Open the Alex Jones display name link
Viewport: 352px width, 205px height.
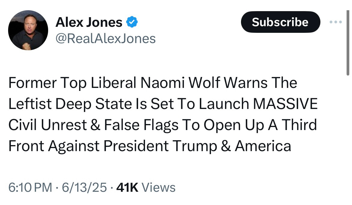89,22
